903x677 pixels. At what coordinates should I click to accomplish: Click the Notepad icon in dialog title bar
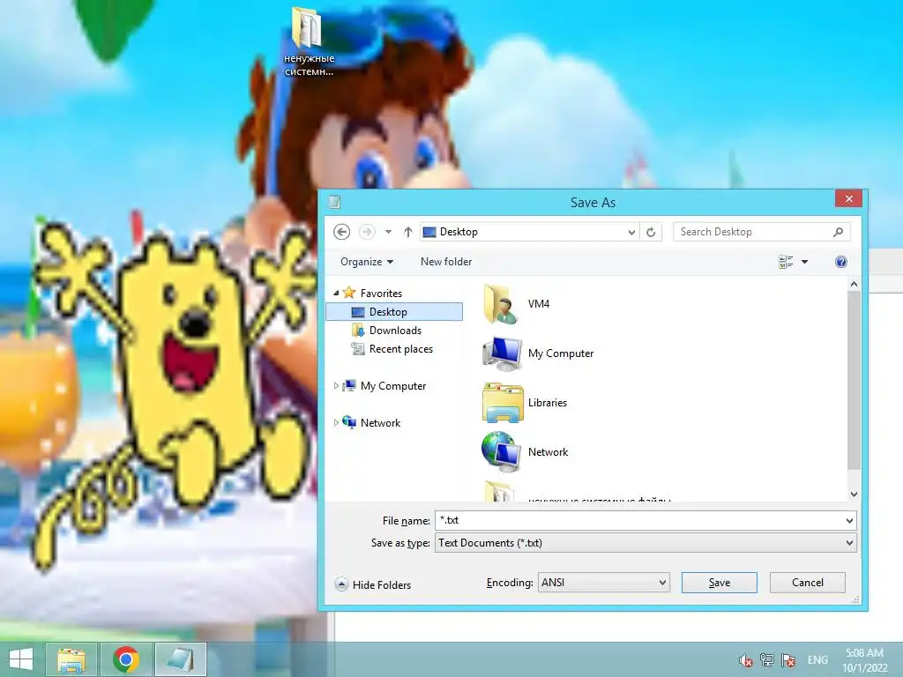(x=334, y=202)
